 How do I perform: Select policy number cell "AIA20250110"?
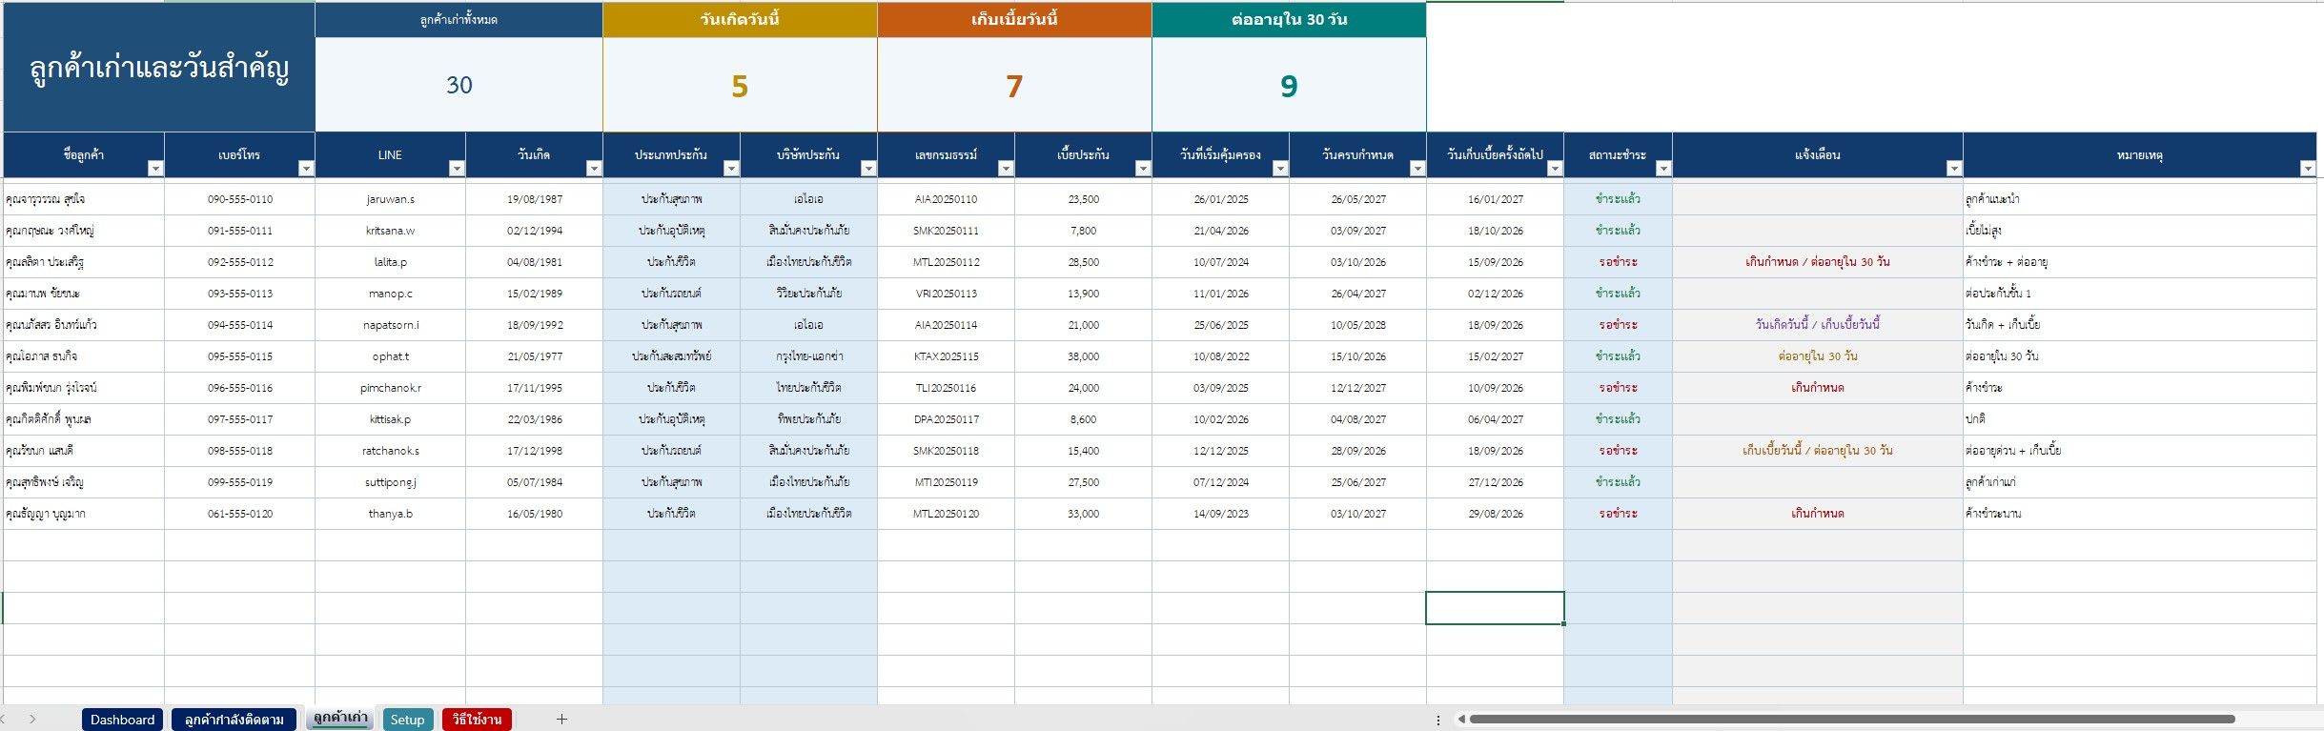click(x=946, y=199)
